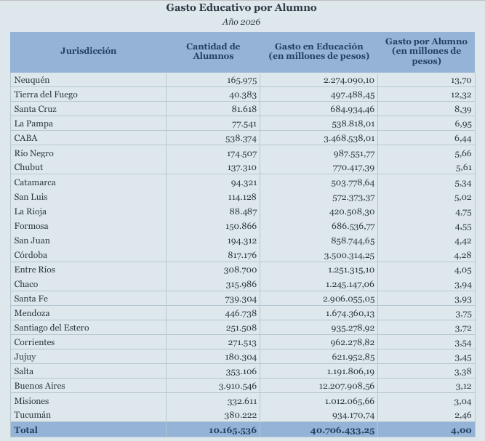Select the 'San Juan' jurisdiction
Image resolution: width=485 pixels, height=441 pixels.
(32, 240)
